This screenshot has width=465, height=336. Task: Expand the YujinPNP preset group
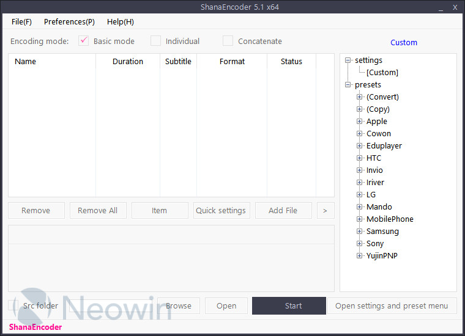[x=359, y=255]
